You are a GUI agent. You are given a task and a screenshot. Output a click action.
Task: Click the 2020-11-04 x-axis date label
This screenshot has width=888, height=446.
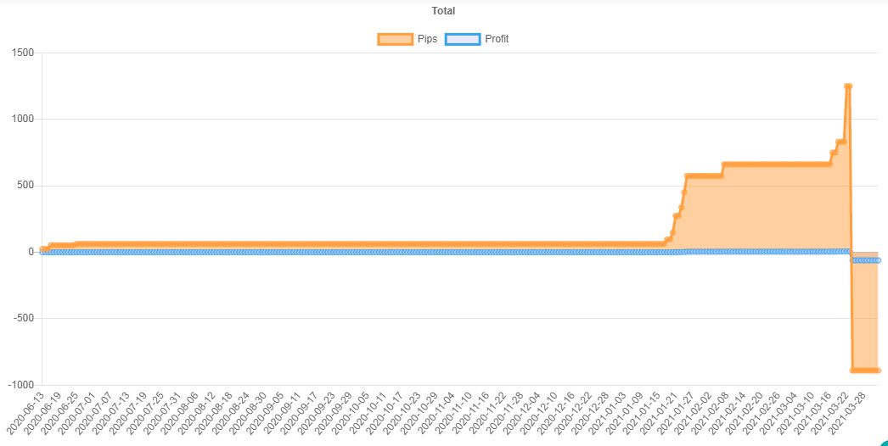click(436, 413)
